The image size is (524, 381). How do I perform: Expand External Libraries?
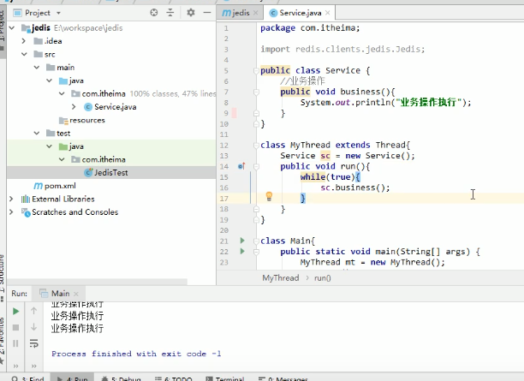click(x=11, y=199)
